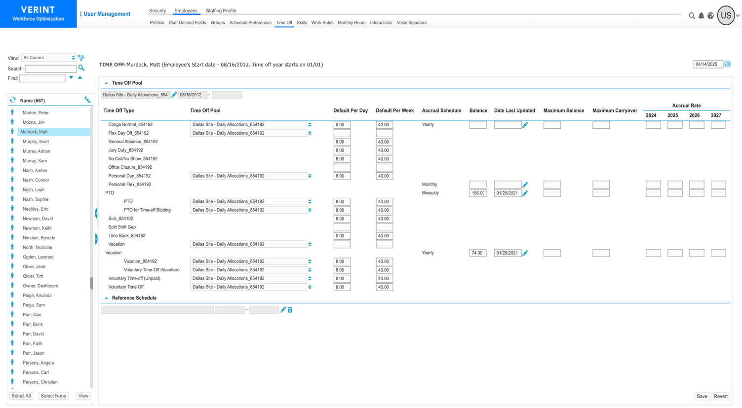Viewport: 742px width, 408px height.
Task: Open pool dropdown for PTO for Time-off Bidding
Action: [310, 210]
